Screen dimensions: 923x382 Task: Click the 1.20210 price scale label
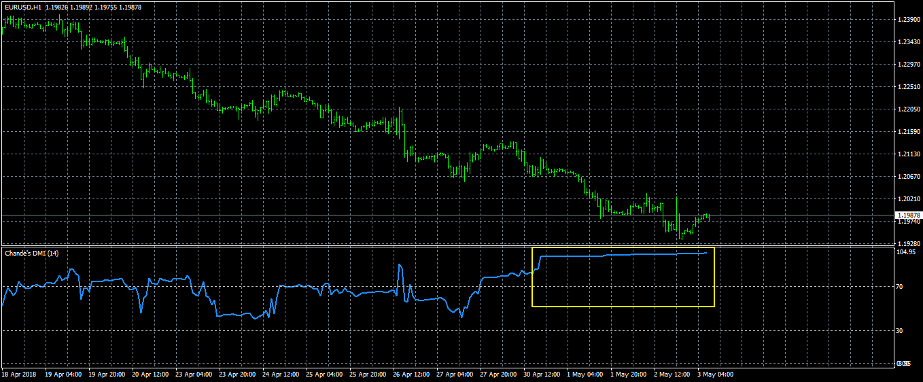[909, 199]
